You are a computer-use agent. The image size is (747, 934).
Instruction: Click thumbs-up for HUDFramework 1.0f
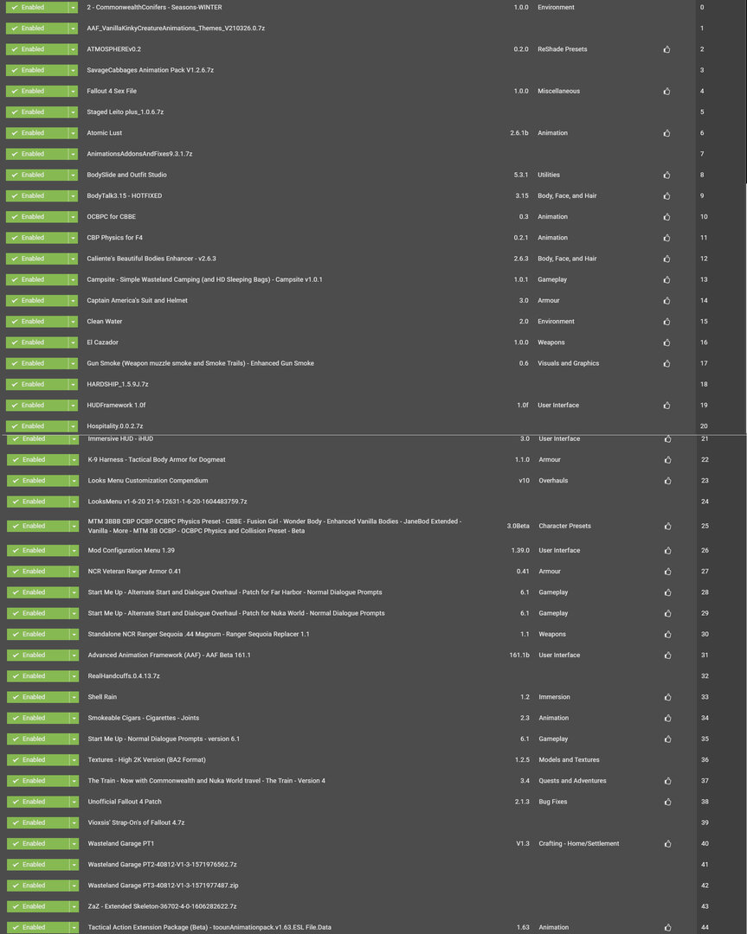(667, 405)
